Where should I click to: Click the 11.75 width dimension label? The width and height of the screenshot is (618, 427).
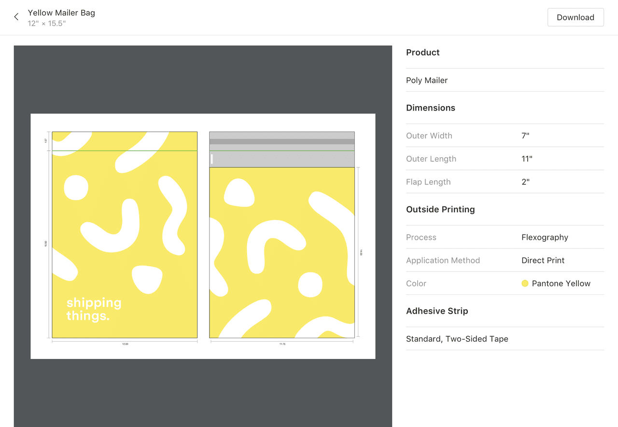(x=282, y=344)
